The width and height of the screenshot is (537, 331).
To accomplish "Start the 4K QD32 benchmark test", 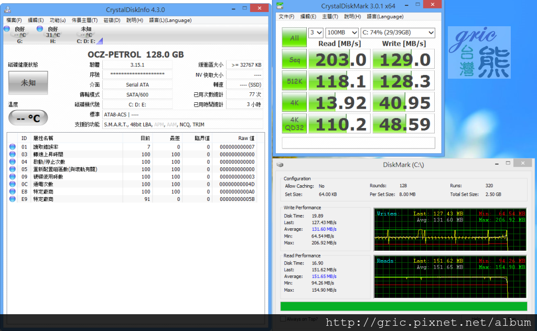I will [294, 124].
